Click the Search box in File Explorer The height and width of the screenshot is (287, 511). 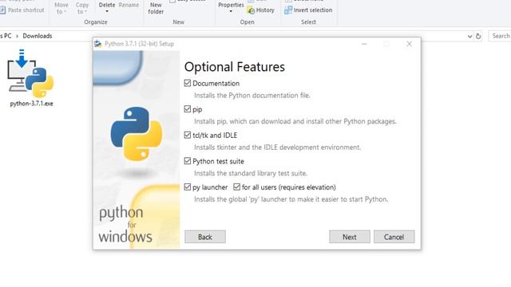(500, 36)
